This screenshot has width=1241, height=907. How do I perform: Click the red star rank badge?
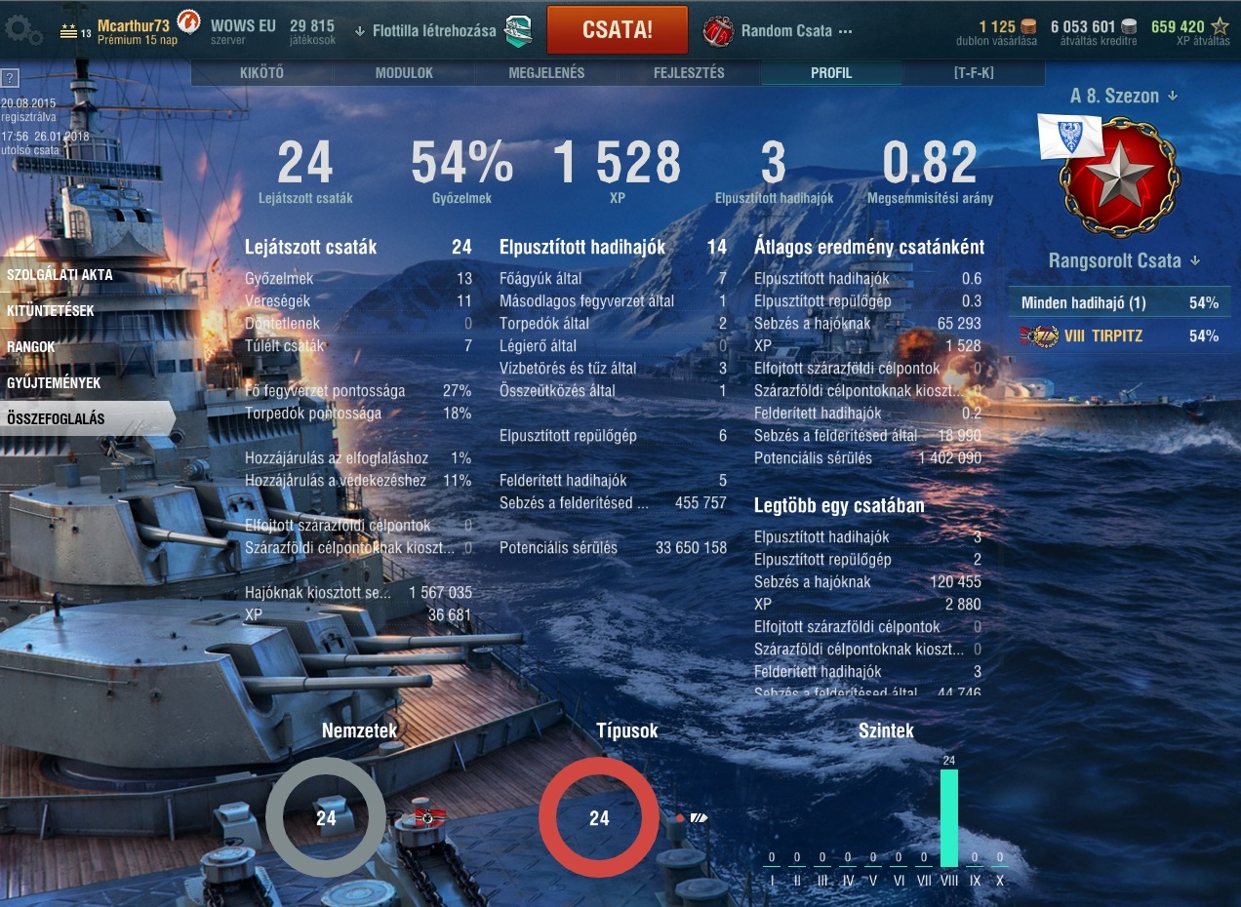tap(1119, 177)
